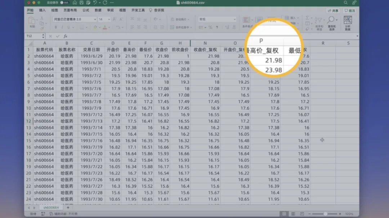Screen dimensions: 389x218
Task: Open the more quick-access options ellipsis
Action: pos(112,3)
